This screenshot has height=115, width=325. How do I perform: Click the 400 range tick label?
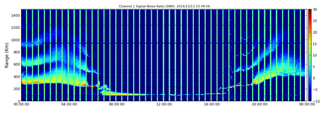point(16,77)
